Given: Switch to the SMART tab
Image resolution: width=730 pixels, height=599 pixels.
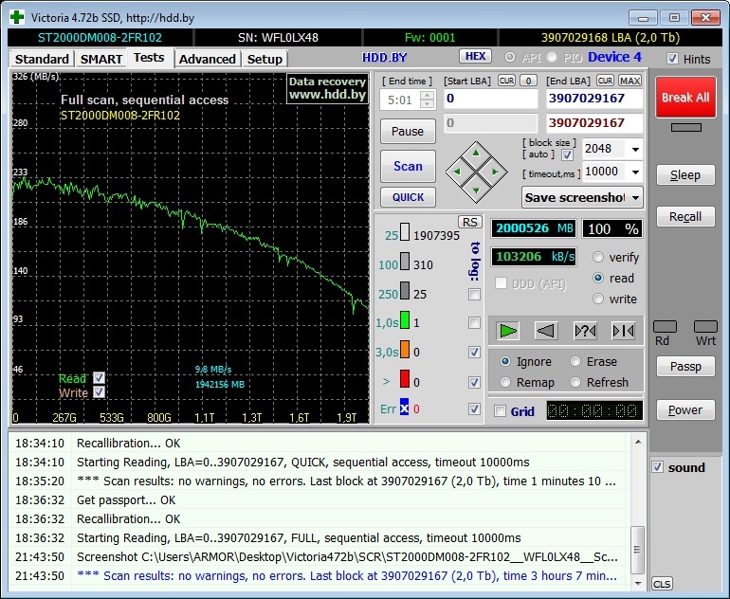Looking at the screenshot, I should click(100, 59).
